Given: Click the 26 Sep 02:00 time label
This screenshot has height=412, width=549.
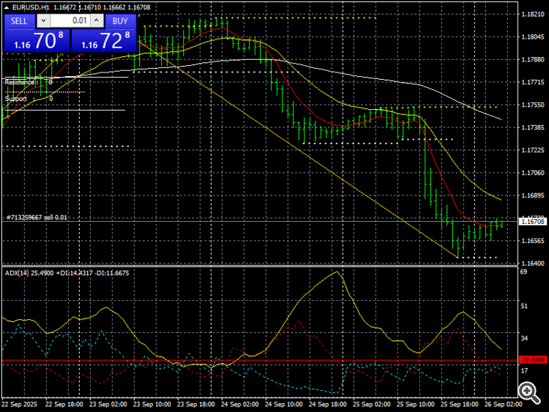Looking at the screenshot, I should (504, 404).
